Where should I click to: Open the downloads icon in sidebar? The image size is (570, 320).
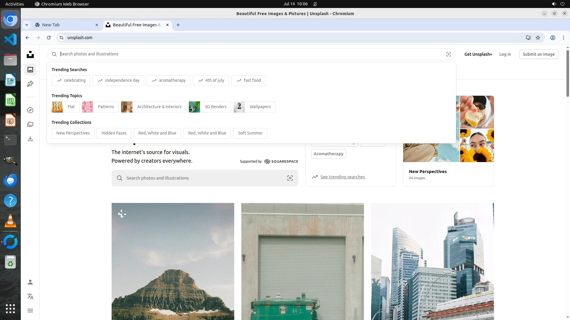(30, 139)
